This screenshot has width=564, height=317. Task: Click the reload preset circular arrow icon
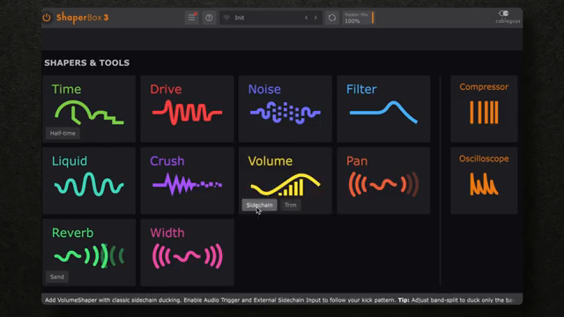point(332,18)
